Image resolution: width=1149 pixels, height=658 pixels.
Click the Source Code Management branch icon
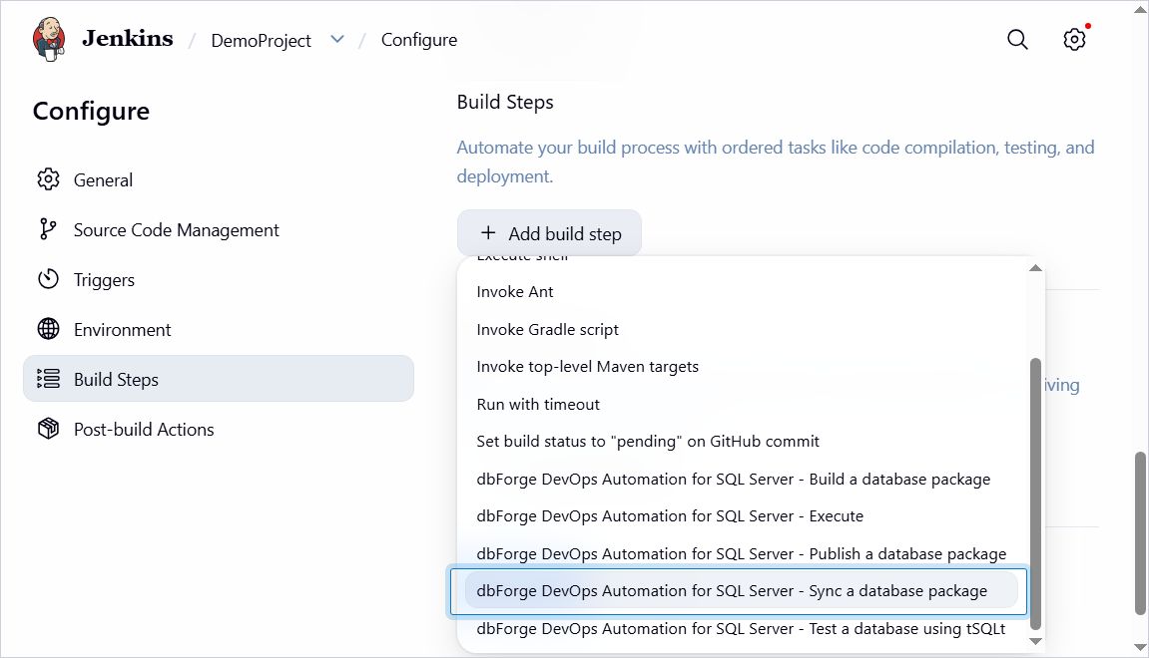point(48,229)
